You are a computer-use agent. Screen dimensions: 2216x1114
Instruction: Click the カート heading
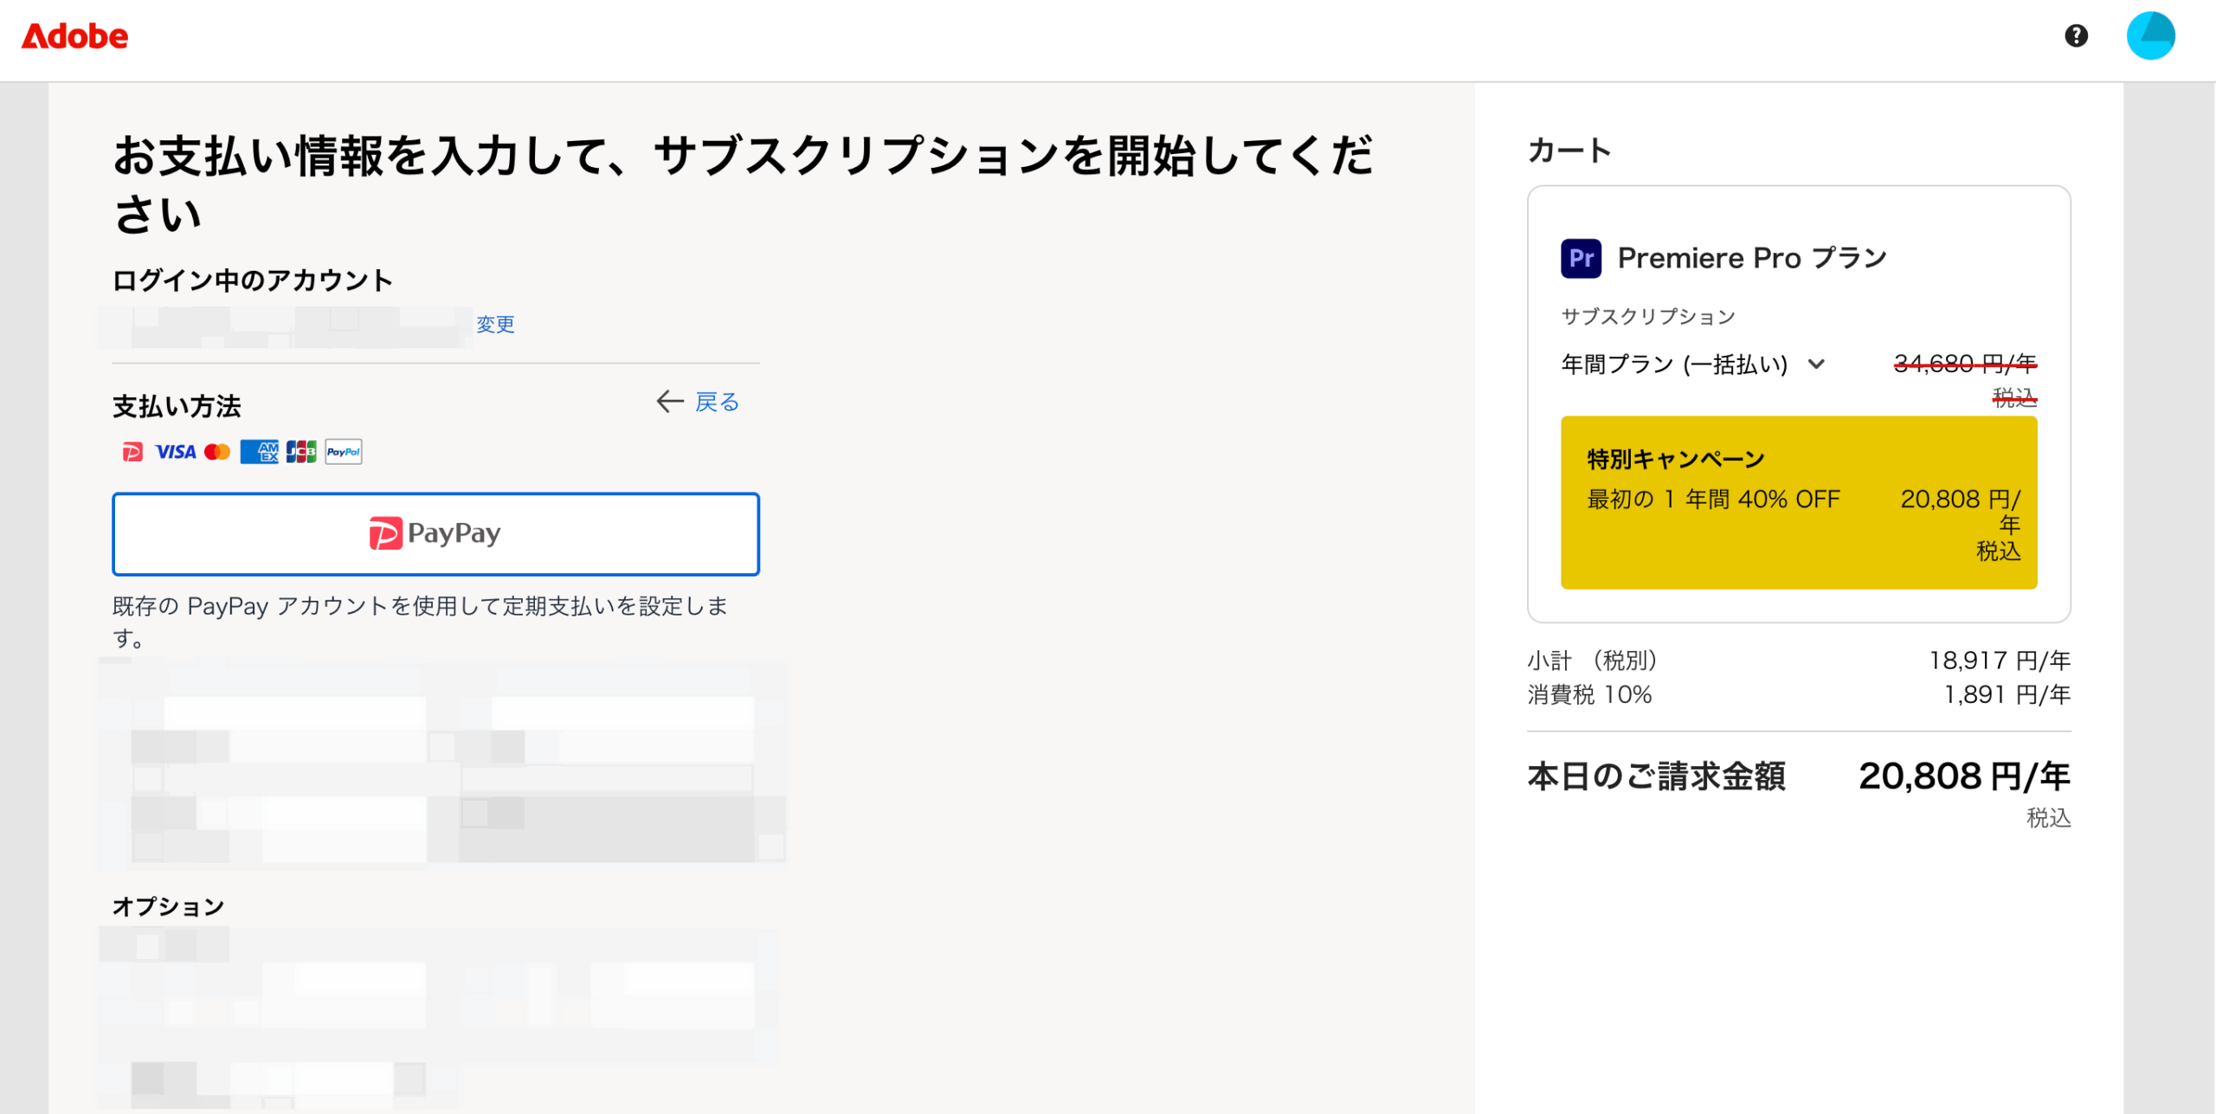tap(1569, 151)
